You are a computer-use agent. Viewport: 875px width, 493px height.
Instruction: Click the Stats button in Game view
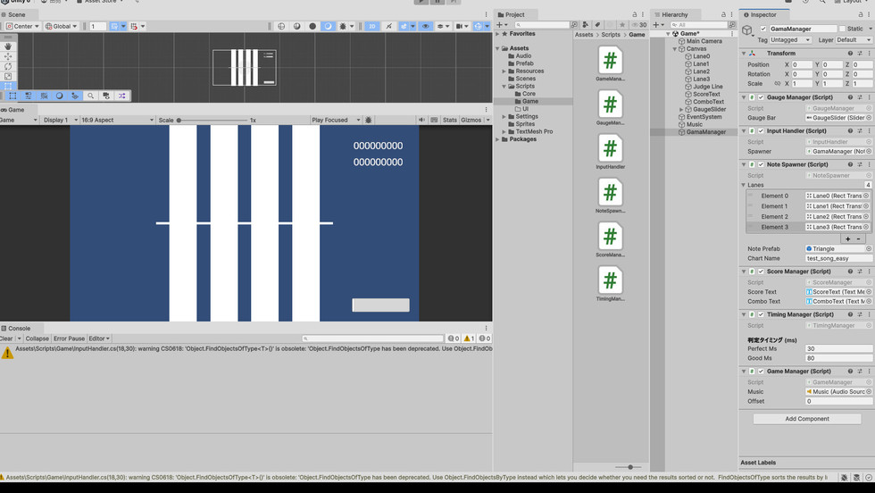449,120
